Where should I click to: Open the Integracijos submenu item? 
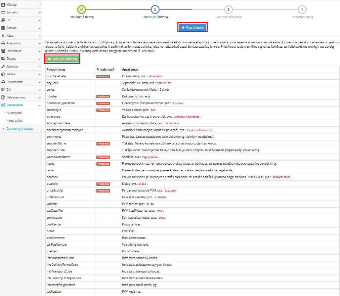click(x=14, y=120)
